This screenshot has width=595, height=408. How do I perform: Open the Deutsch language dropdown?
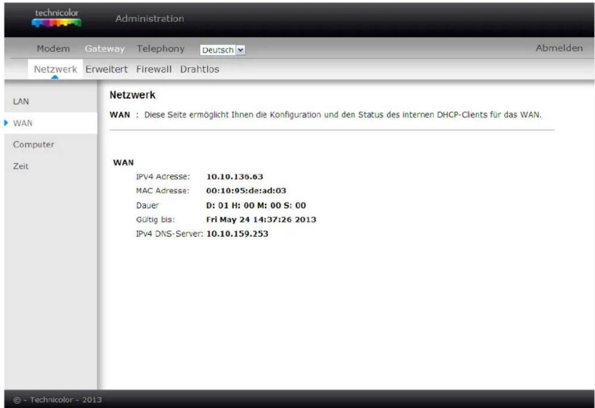[222, 50]
